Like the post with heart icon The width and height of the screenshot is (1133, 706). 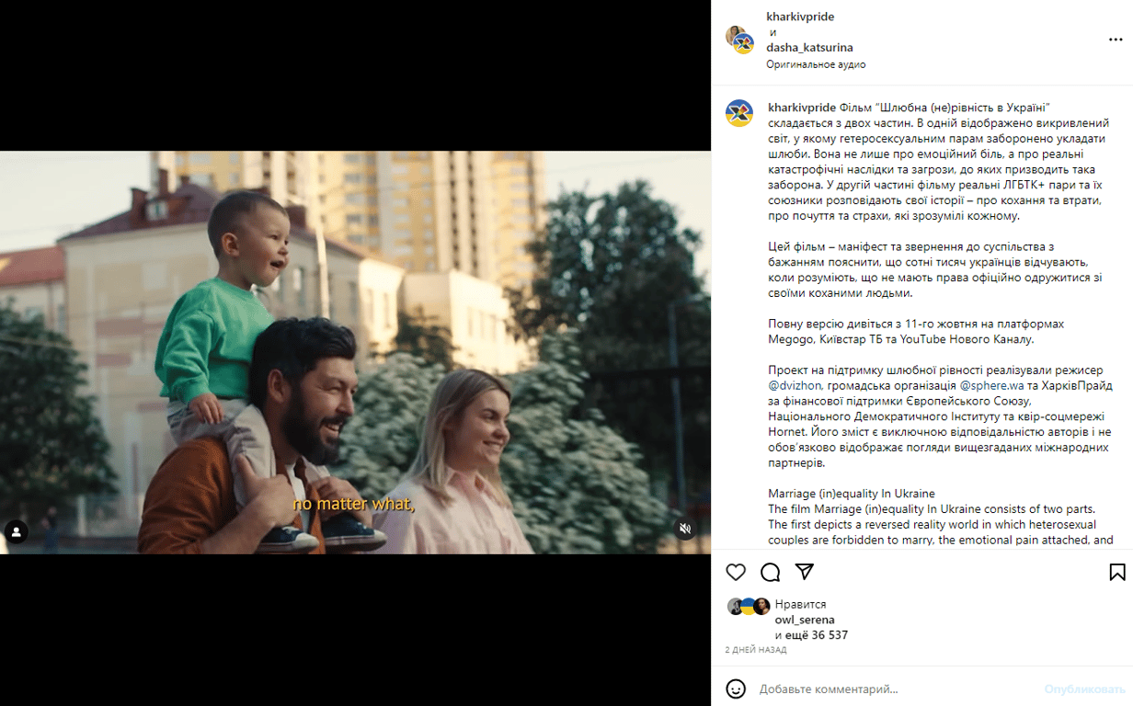tap(736, 572)
